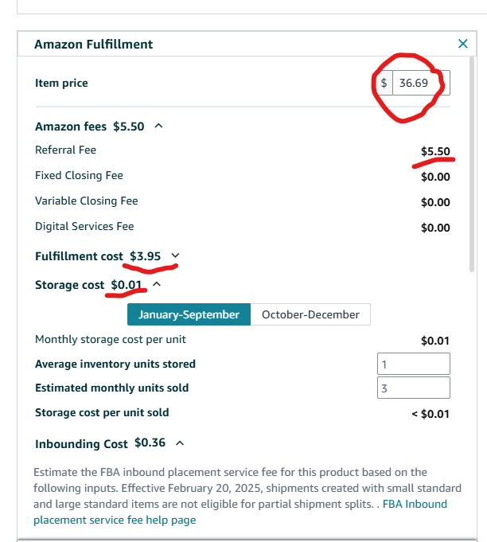
Task: Click the Amazon fees heading text
Action: tap(72, 126)
